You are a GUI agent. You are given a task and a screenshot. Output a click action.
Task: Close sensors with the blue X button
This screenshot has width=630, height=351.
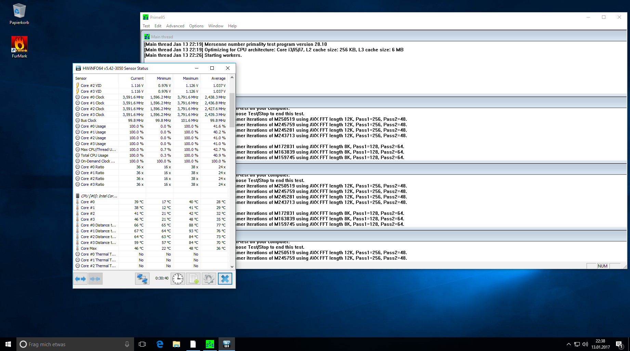(x=225, y=279)
